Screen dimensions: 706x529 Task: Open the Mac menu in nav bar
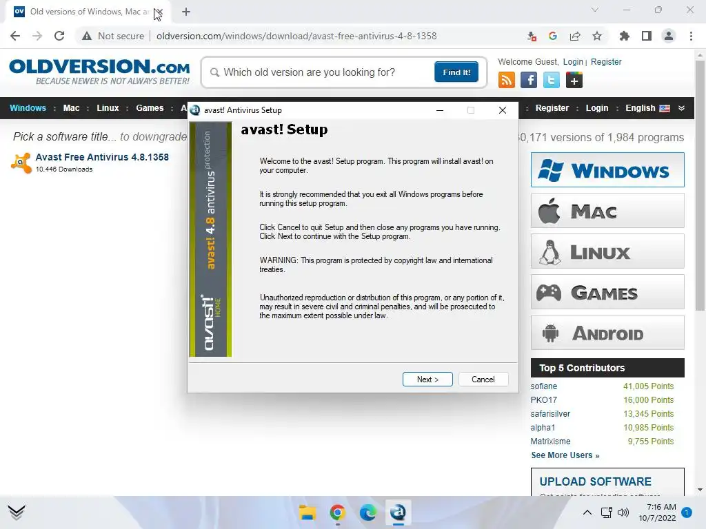coord(71,108)
